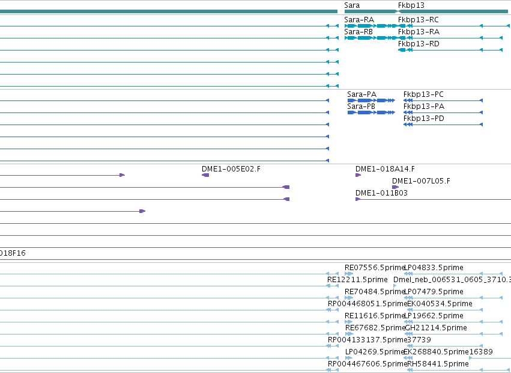
Task: Select the LP07479.5prime EST label
Action: 434,292
